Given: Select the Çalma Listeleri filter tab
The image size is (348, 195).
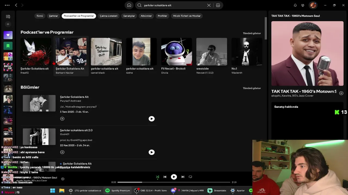Looking at the screenshot, I should [x=108, y=16].
